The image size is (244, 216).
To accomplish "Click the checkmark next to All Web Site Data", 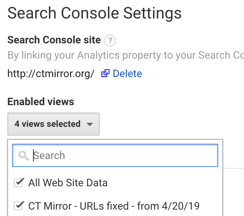I will (19, 183).
